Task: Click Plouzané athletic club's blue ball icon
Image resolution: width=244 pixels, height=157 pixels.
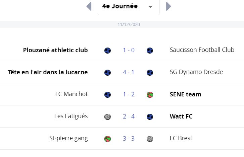Action: point(107,51)
